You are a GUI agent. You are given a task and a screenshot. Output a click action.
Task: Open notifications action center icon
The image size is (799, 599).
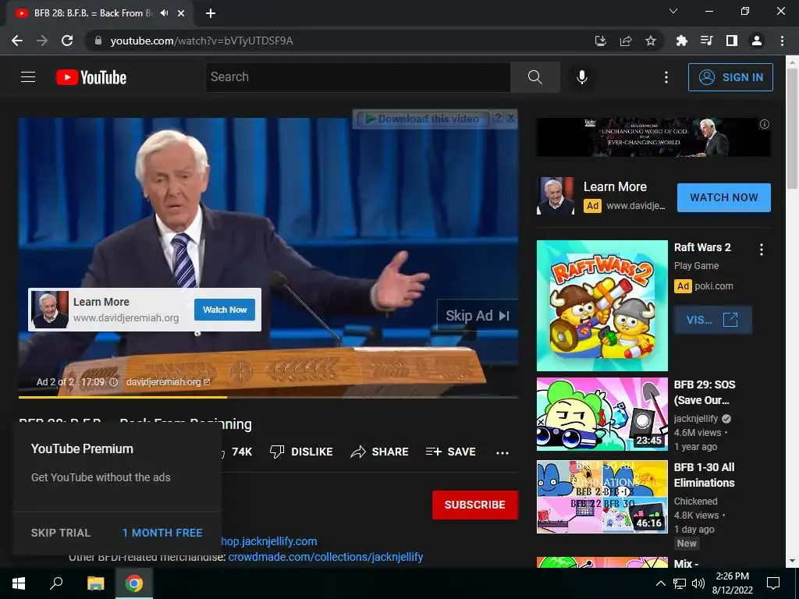tap(773, 583)
